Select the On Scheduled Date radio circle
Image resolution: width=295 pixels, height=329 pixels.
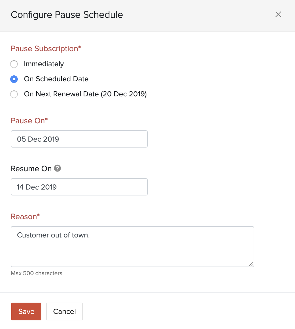coord(14,79)
